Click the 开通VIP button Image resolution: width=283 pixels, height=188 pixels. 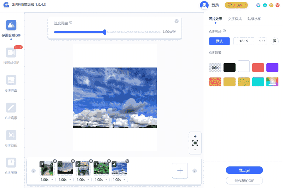pos(236,5)
